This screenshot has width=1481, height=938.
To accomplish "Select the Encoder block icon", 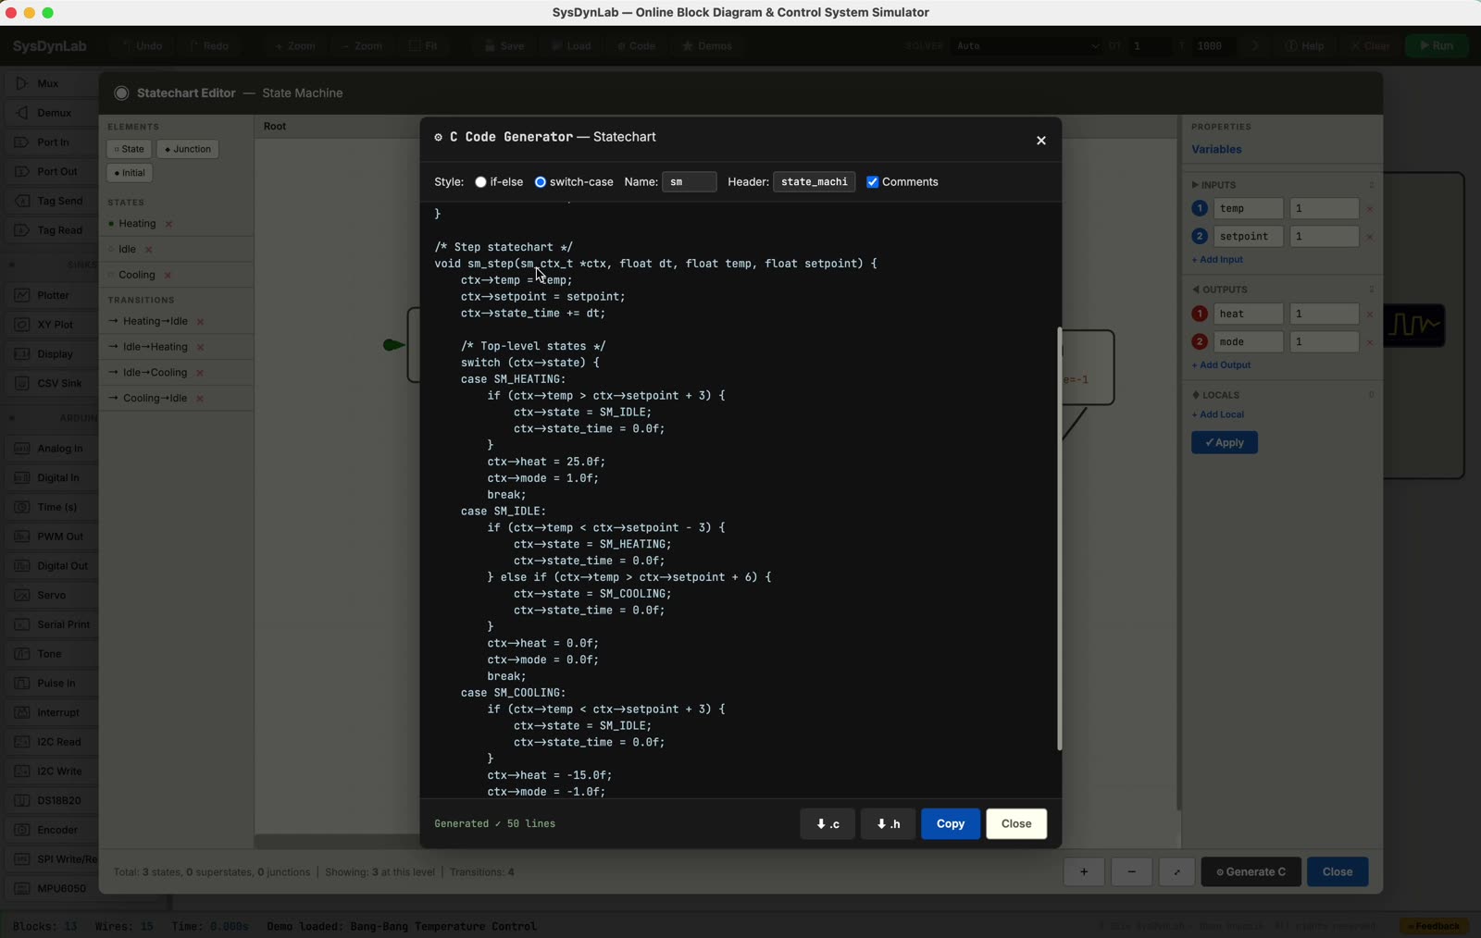I will point(21,830).
